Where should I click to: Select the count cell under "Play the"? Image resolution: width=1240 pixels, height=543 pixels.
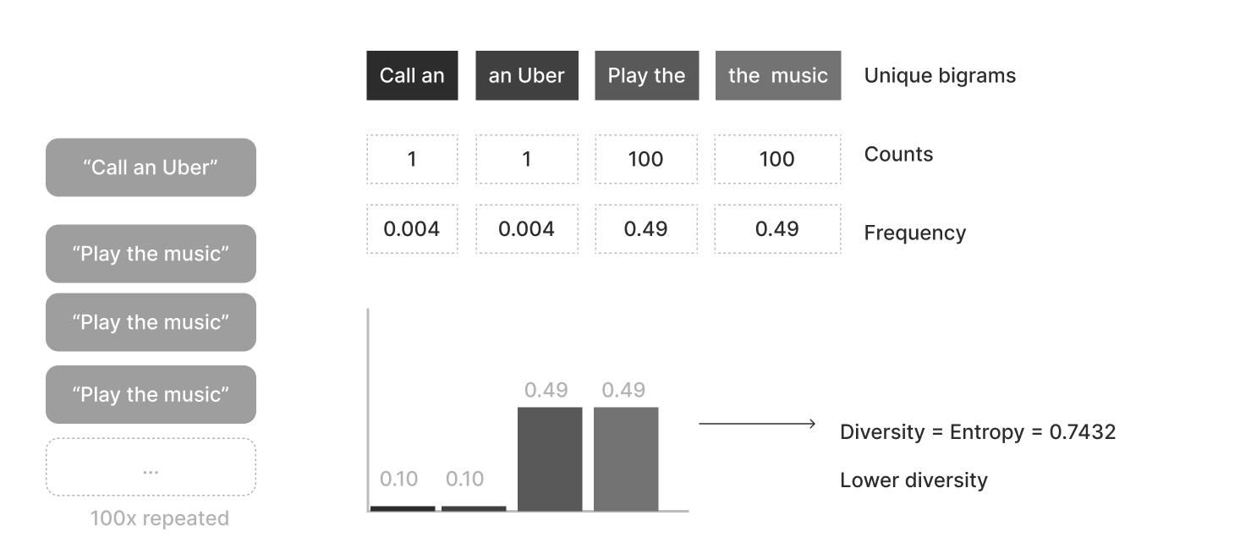(x=646, y=159)
